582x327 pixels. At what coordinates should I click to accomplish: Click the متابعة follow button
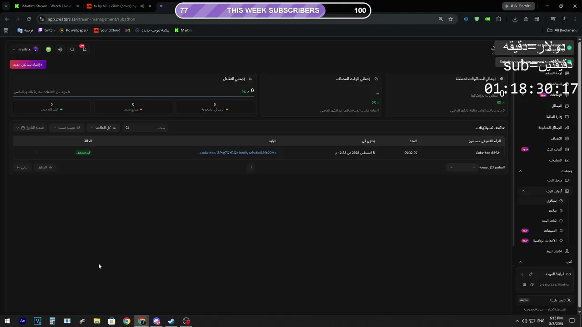[x=524, y=300]
